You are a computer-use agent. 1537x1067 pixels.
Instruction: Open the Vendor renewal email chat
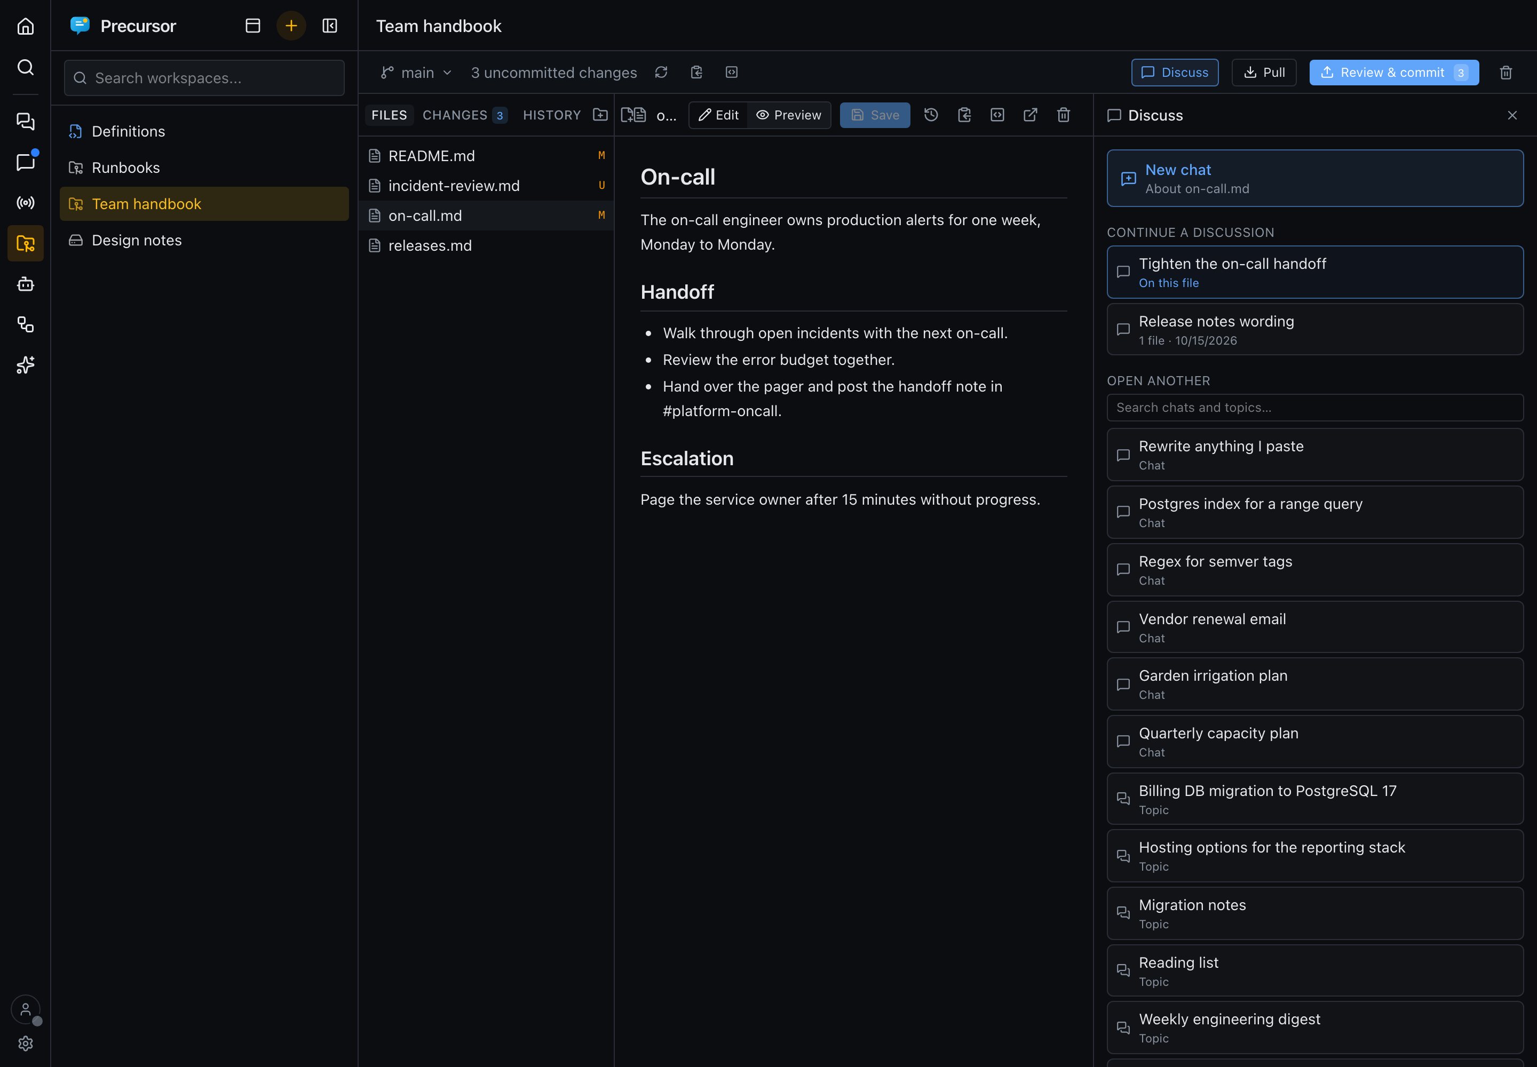coord(1315,627)
